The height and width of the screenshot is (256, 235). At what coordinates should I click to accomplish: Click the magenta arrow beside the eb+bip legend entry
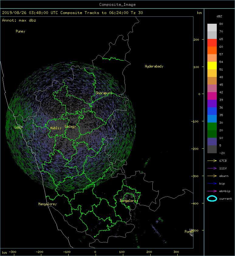click(x=212, y=191)
